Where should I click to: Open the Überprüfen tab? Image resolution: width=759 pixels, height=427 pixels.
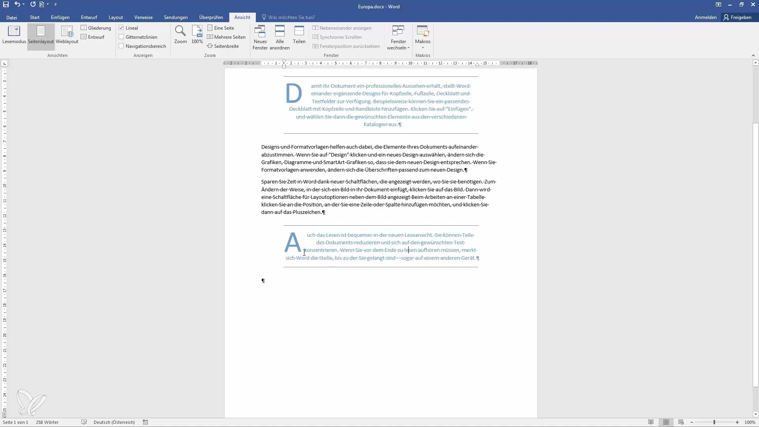point(211,17)
